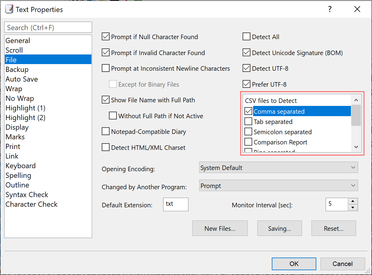Select File in the category list
The height and width of the screenshot is (275, 372).
click(48, 60)
